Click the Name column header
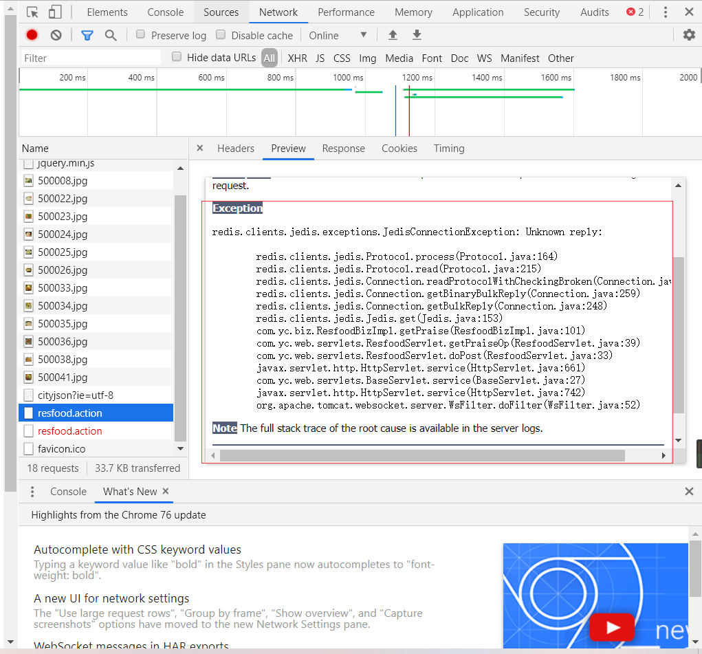702x654 pixels. [x=103, y=149]
